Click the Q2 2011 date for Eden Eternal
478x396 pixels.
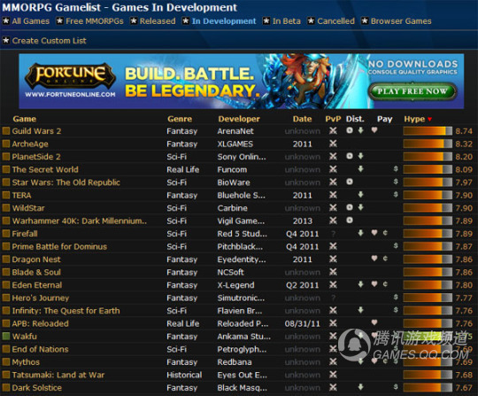coord(302,285)
